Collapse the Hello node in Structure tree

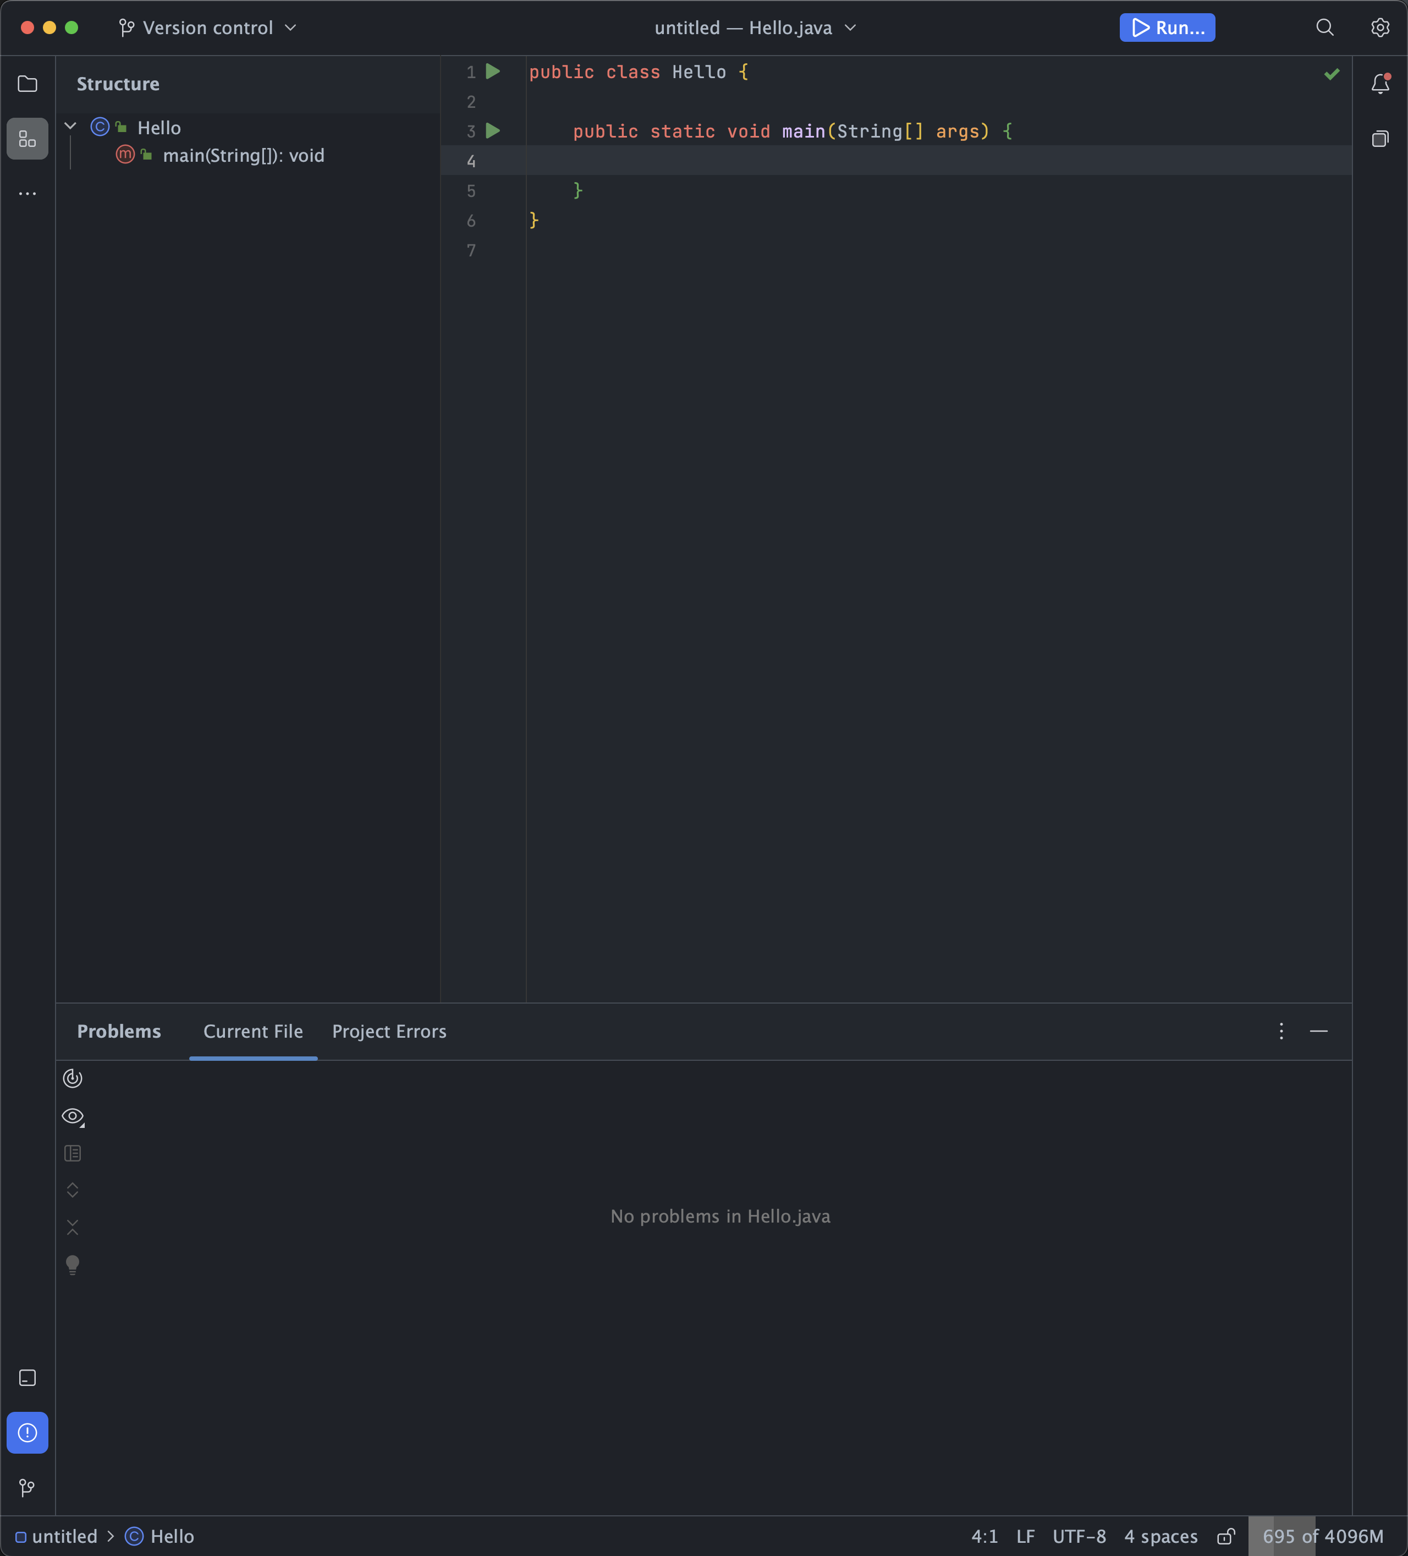pyautogui.click(x=70, y=125)
